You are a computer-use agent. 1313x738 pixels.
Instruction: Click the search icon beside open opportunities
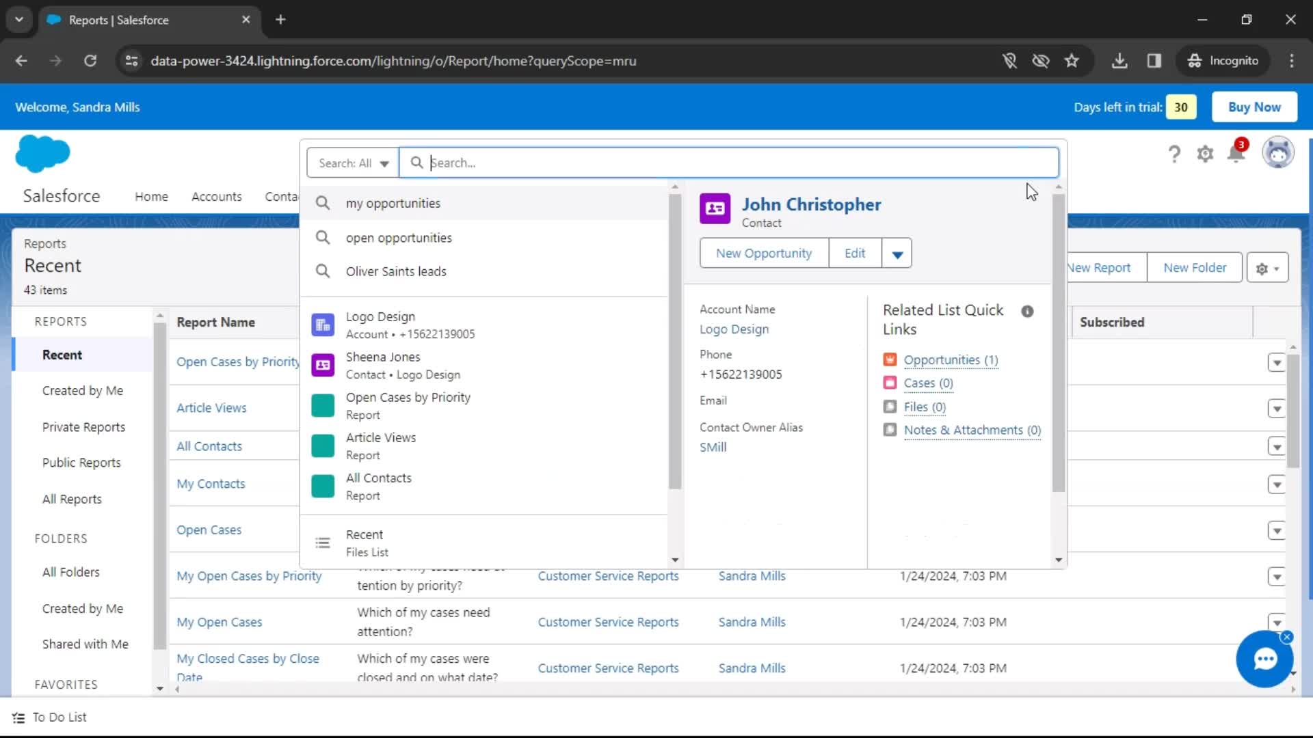[x=323, y=237]
